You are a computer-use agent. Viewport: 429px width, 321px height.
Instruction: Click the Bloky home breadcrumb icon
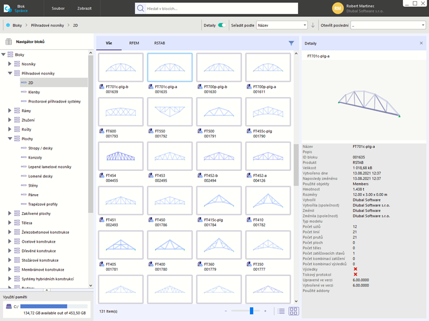coord(8,25)
